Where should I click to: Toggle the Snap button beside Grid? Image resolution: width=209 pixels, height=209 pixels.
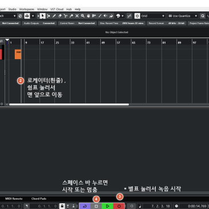coord(137,16)
